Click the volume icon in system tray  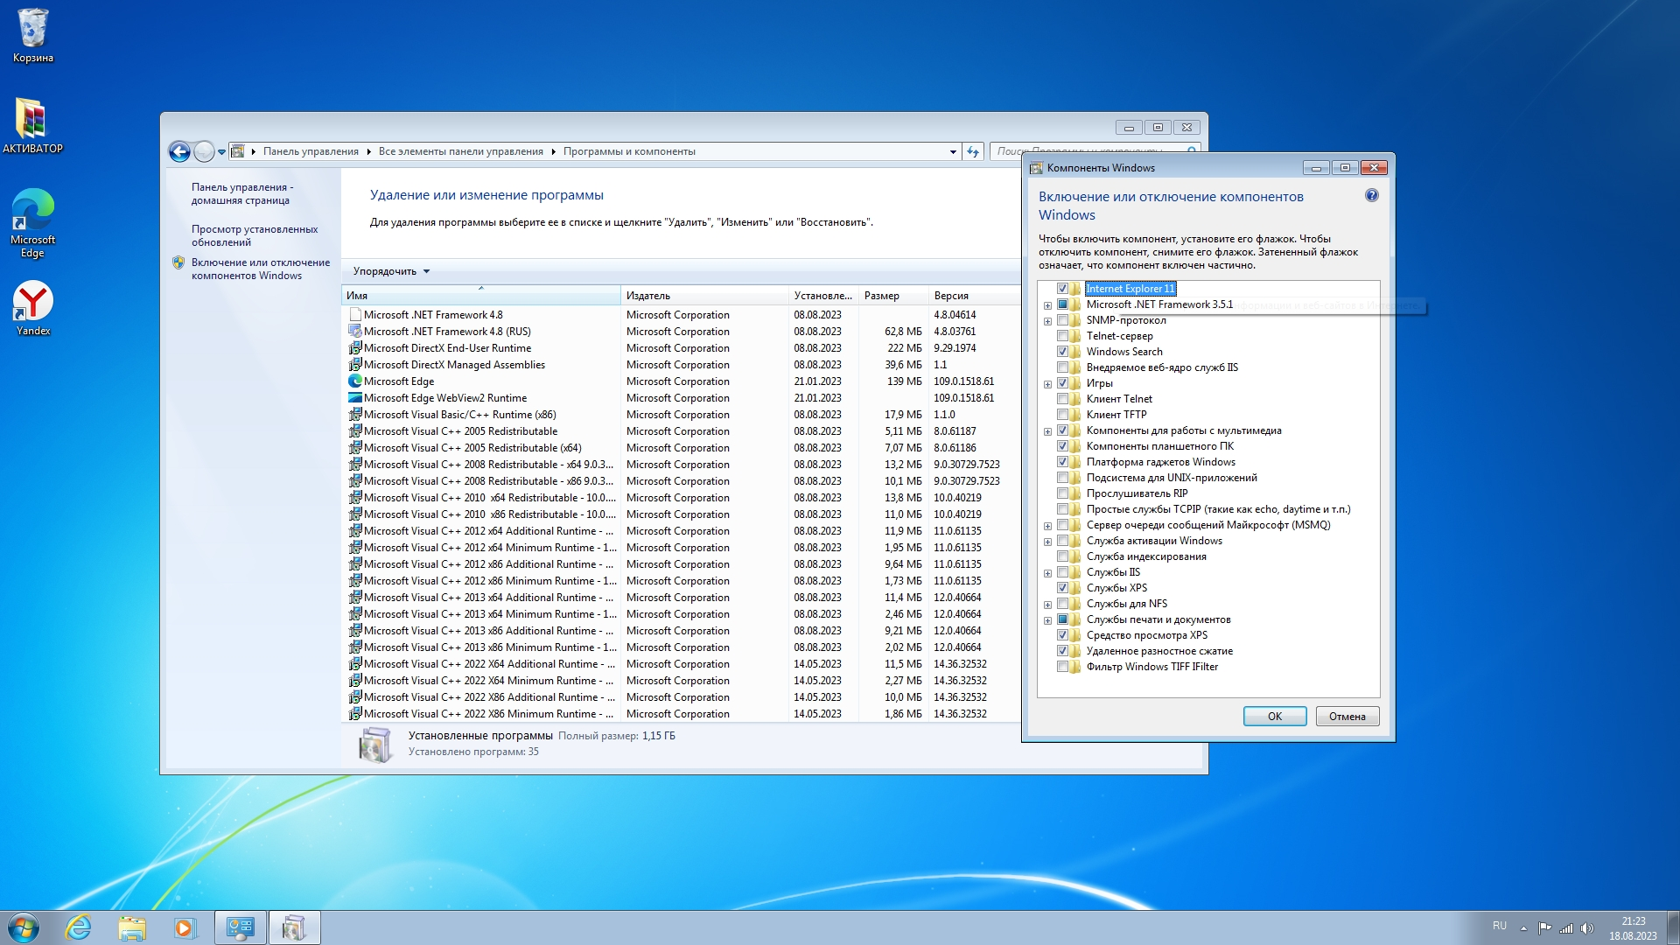[1587, 928]
